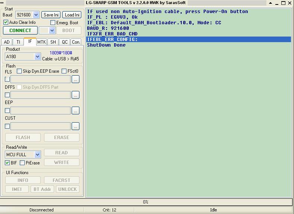The width and height of the screenshot is (294, 214).
Task: Click the Save Ini button
Action: coord(51,15)
